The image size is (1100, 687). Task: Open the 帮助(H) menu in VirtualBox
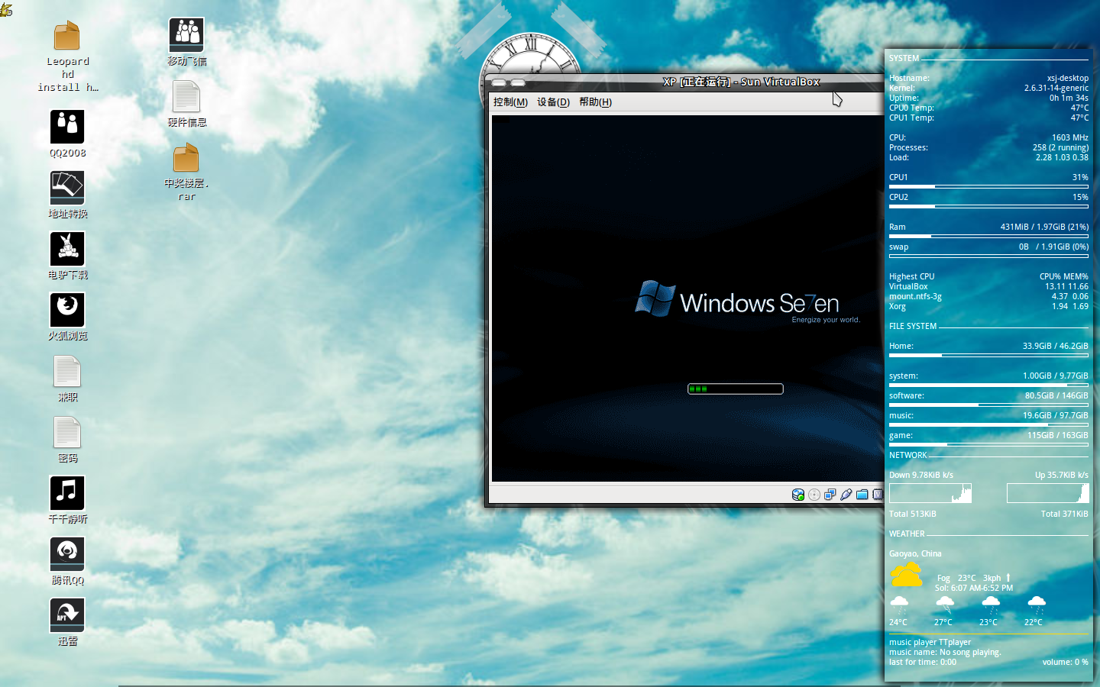(595, 102)
